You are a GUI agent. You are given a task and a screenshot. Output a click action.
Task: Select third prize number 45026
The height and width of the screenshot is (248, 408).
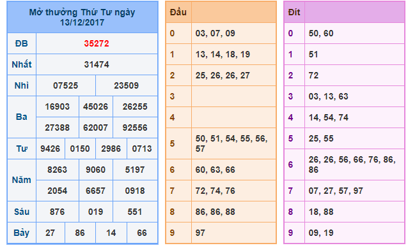[x=95, y=106]
